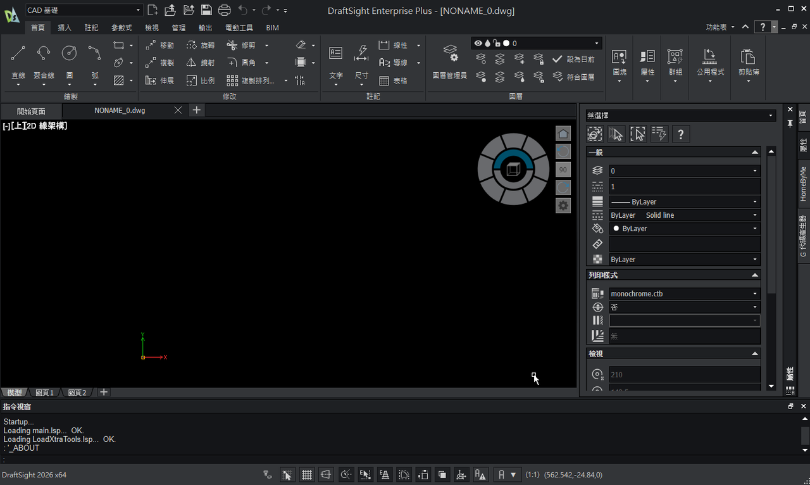The width and height of the screenshot is (810, 485).
Task: Open the CAD 基礎 workspace dropdown
Action: [84, 10]
